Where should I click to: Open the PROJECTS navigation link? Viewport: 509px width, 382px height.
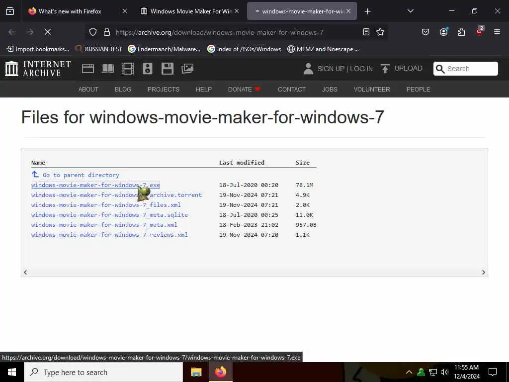click(x=163, y=90)
